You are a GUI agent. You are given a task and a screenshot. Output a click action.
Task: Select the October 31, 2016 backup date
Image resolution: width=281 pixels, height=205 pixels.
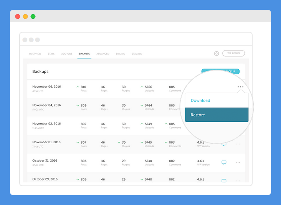45,161
